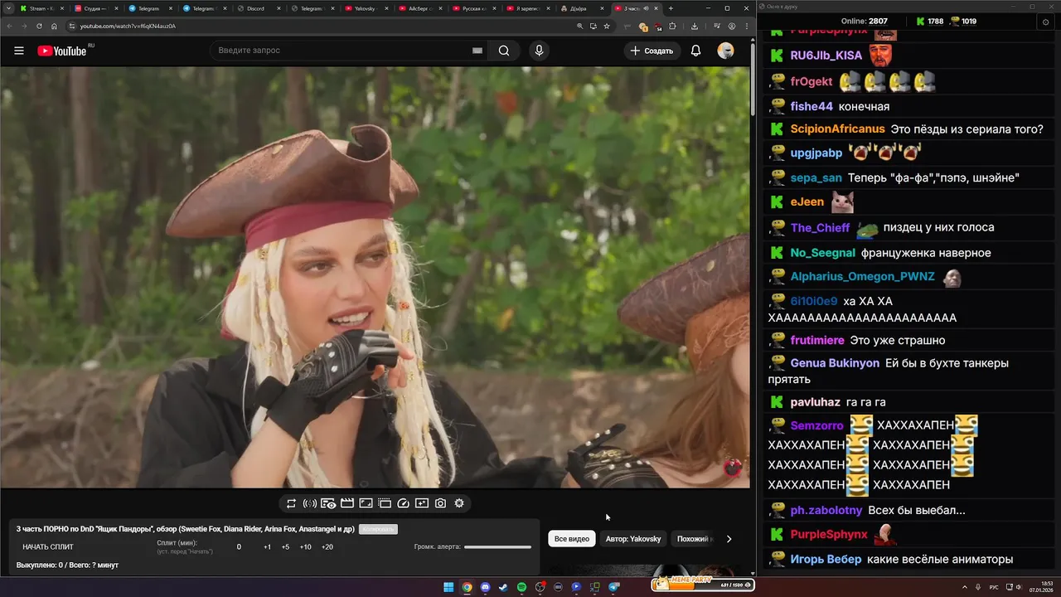1061x597 pixels.
Task: Open Steam from the Windows taskbar
Action: click(x=503, y=587)
